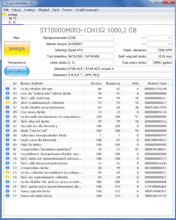
Task: Click yellow status dot for attribute C6
Action: click(7, 177)
